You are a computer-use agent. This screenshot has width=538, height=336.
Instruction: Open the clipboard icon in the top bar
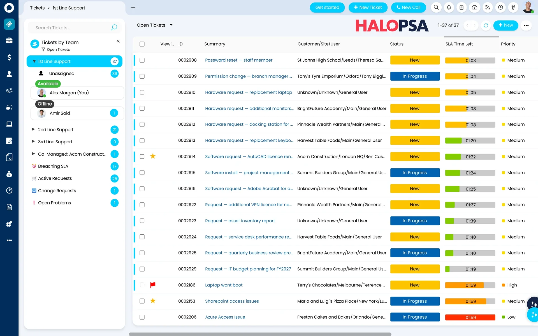click(x=462, y=8)
